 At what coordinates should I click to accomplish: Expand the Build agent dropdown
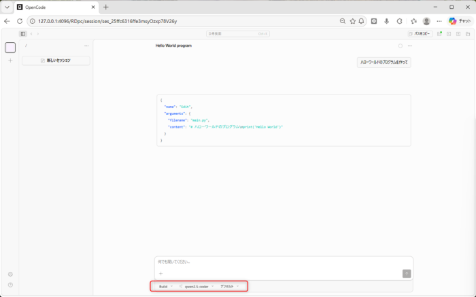[x=165, y=287]
